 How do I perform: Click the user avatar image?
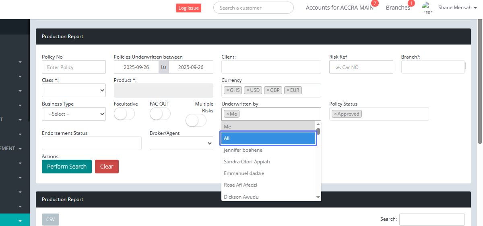tap(427, 8)
